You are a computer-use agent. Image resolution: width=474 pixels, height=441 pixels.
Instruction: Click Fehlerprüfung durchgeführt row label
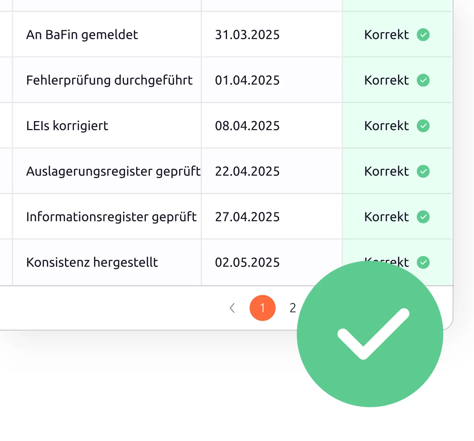pos(109,80)
